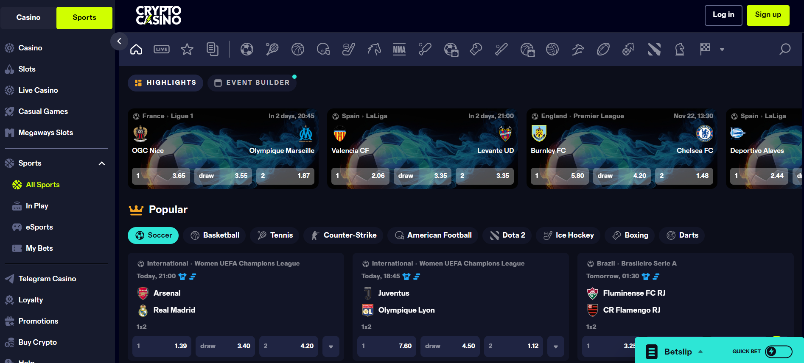Screen dimensions: 804x363
Task: Select the volleyball sport icon
Action: pos(552,49)
